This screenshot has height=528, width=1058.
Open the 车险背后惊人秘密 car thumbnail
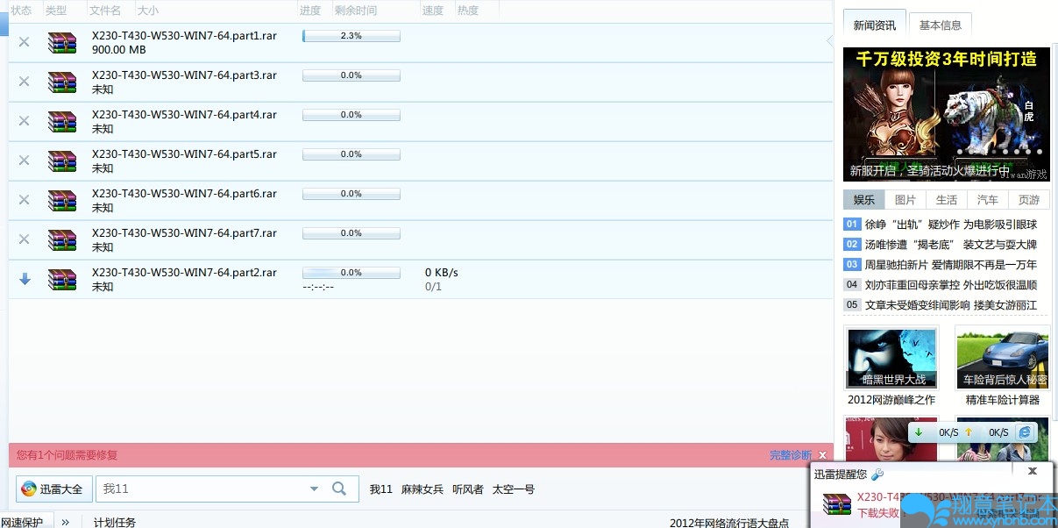[x=1004, y=358]
